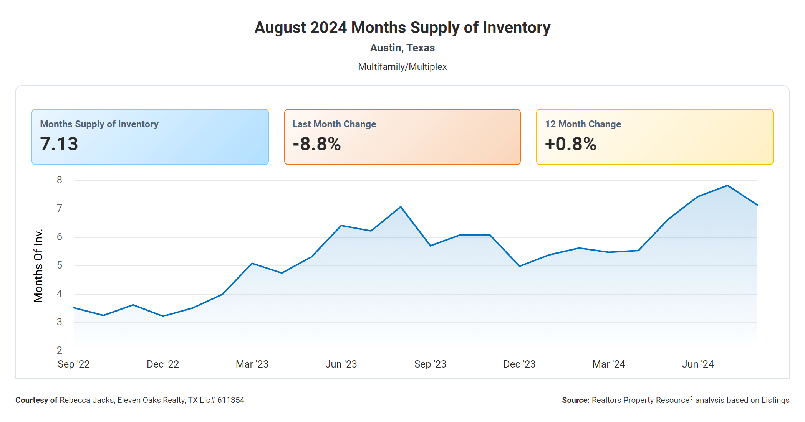Screen dimensions: 805x422
Task: Click the chart title August 2024 heading
Action: (402, 28)
